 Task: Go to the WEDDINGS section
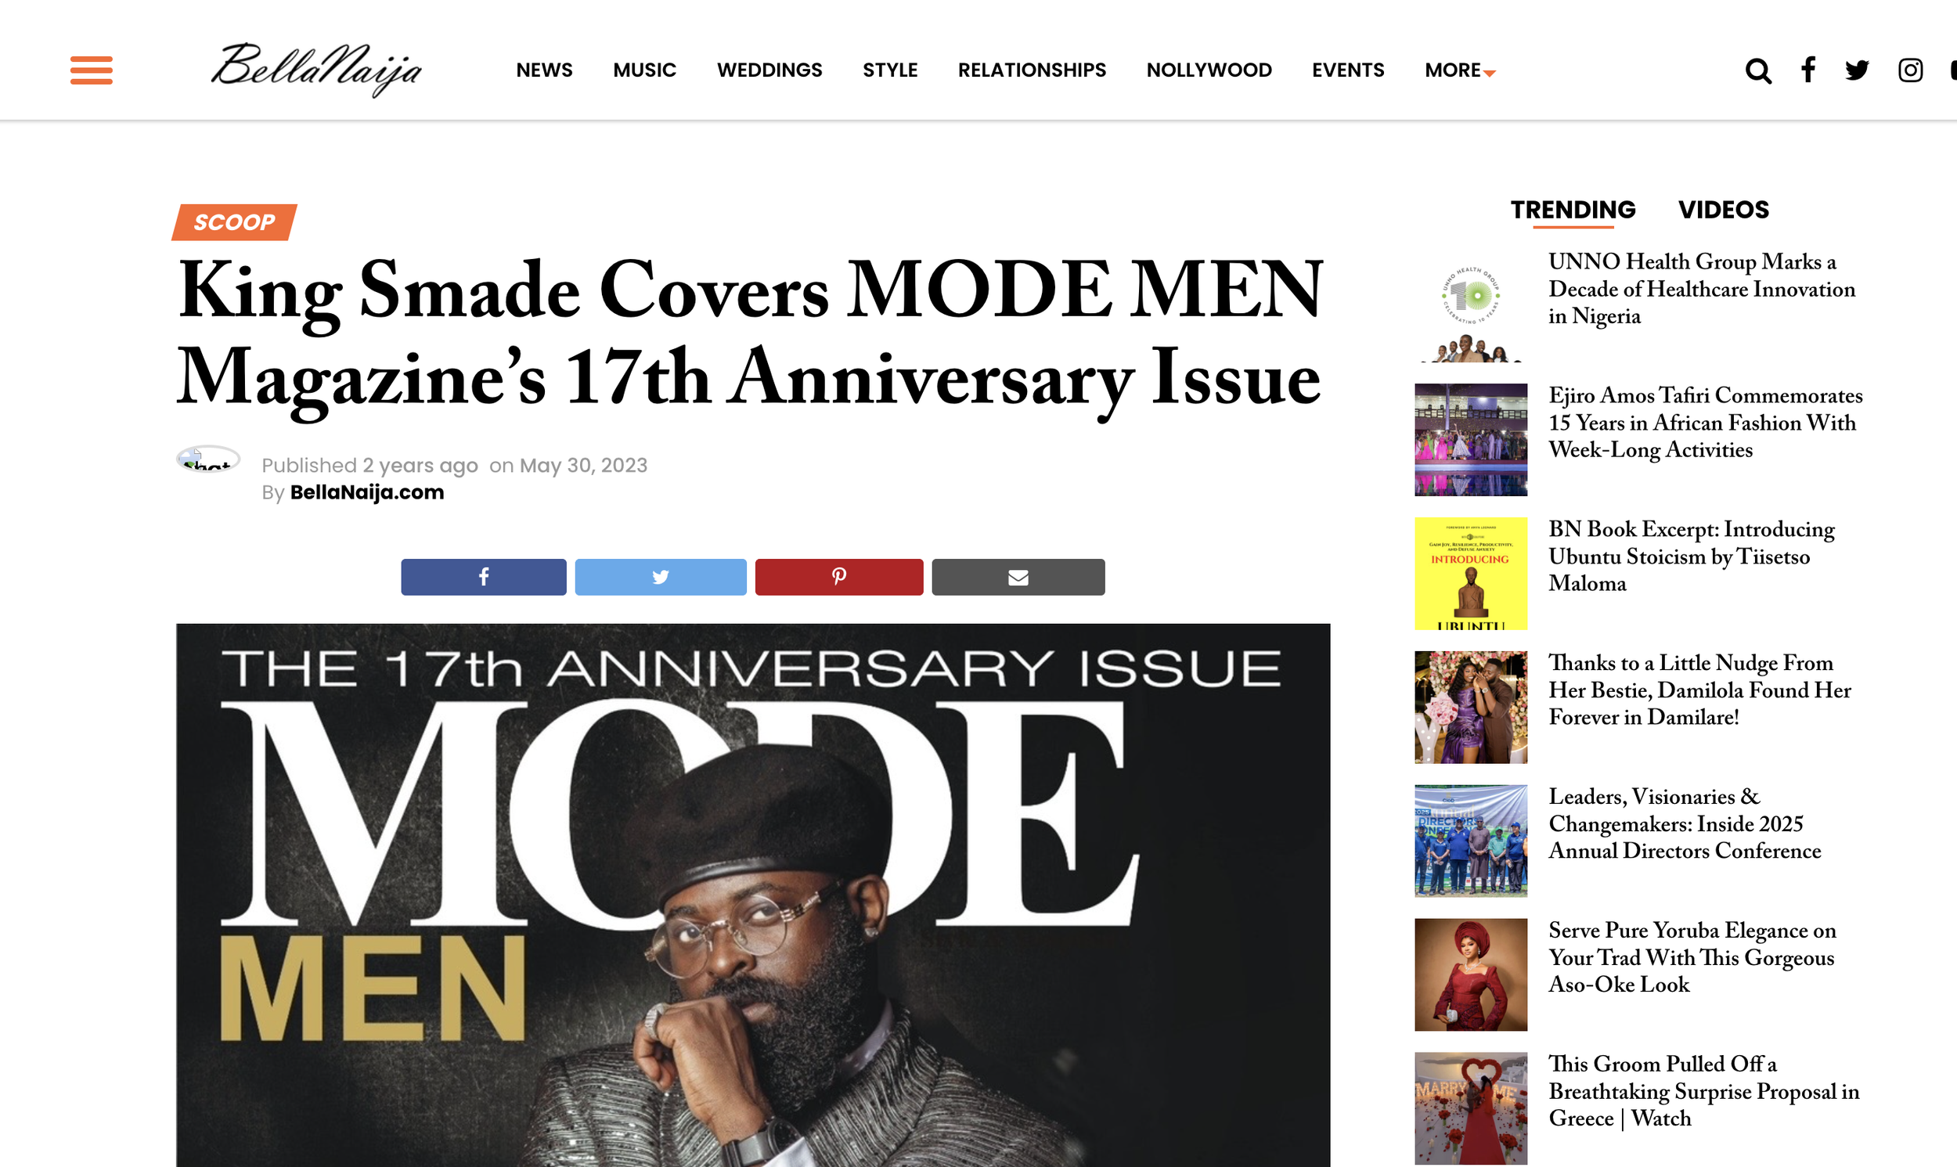click(x=769, y=70)
